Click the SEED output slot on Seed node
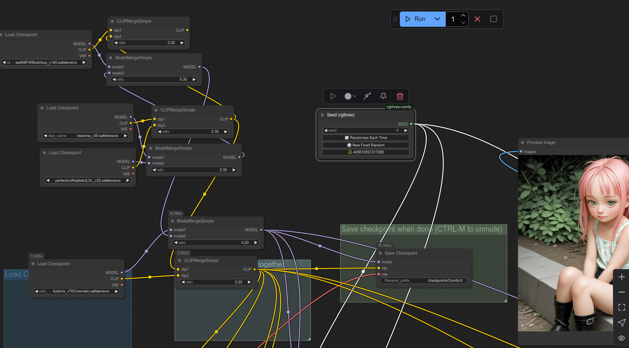The width and height of the screenshot is (629, 348). point(411,124)
